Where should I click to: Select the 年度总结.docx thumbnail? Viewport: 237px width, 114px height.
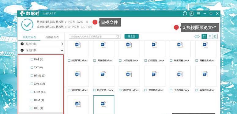[x=206, y=76]
